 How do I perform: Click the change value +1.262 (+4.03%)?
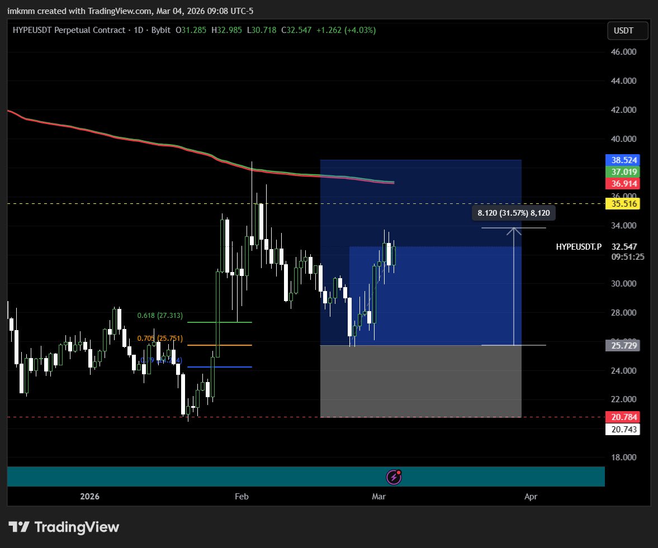pyautogui.click(x=346, y=30)
